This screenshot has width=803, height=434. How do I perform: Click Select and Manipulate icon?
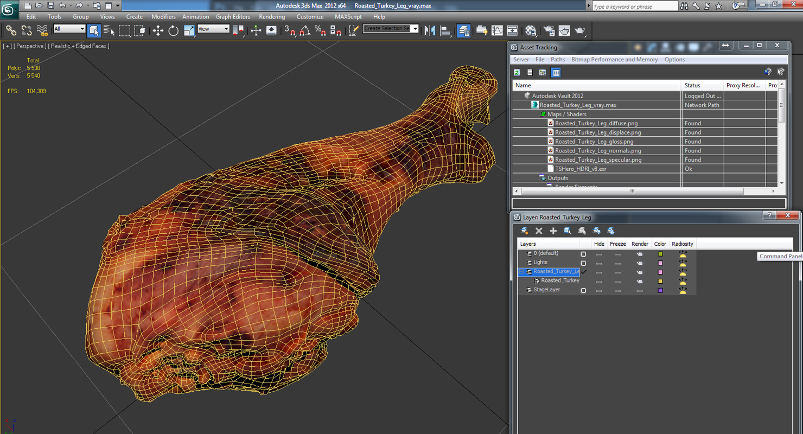[256, 30]
